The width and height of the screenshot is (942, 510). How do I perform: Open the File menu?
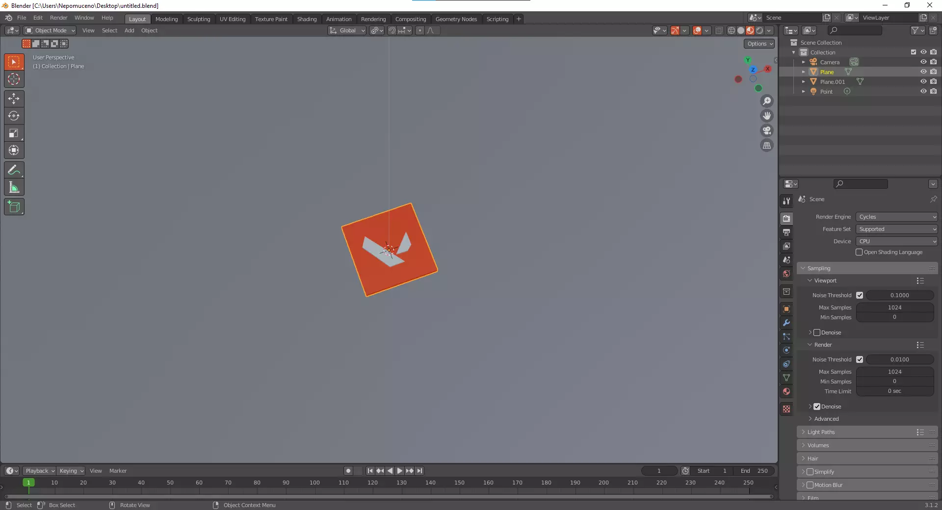[x=22, y=18]
